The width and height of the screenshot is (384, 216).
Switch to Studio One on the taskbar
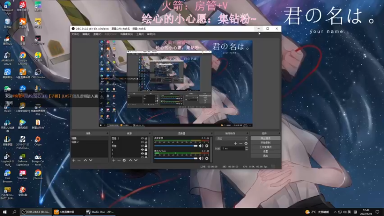(x=100, y=212)
